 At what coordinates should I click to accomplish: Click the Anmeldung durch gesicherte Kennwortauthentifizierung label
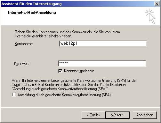pyautogui.click(x=64, y=95)
